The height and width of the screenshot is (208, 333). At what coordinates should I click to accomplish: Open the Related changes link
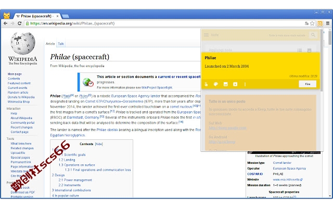click(22, 148)
